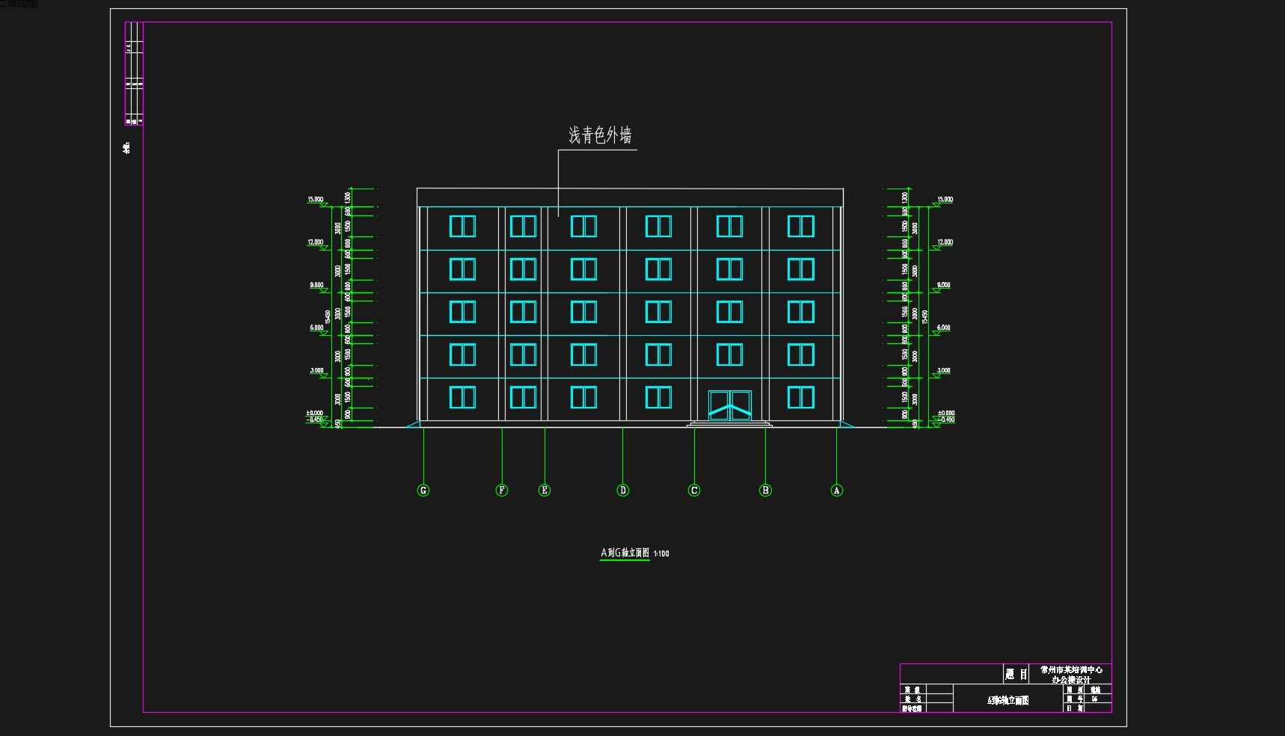Click the 1:100 scale label
Image resolution: width=1285 pixels, height=736 pixels.
pos(661,554)
